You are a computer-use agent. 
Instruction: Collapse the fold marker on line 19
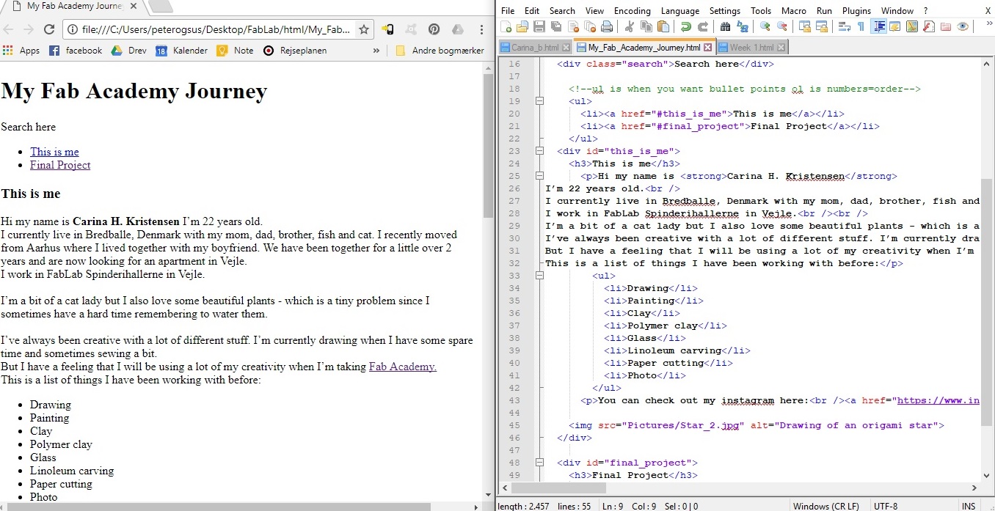540,101
